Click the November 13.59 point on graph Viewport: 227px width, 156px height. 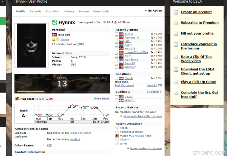[x=72, y=105]
